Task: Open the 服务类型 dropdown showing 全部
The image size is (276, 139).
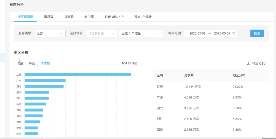Action: (x=50, y=33)
